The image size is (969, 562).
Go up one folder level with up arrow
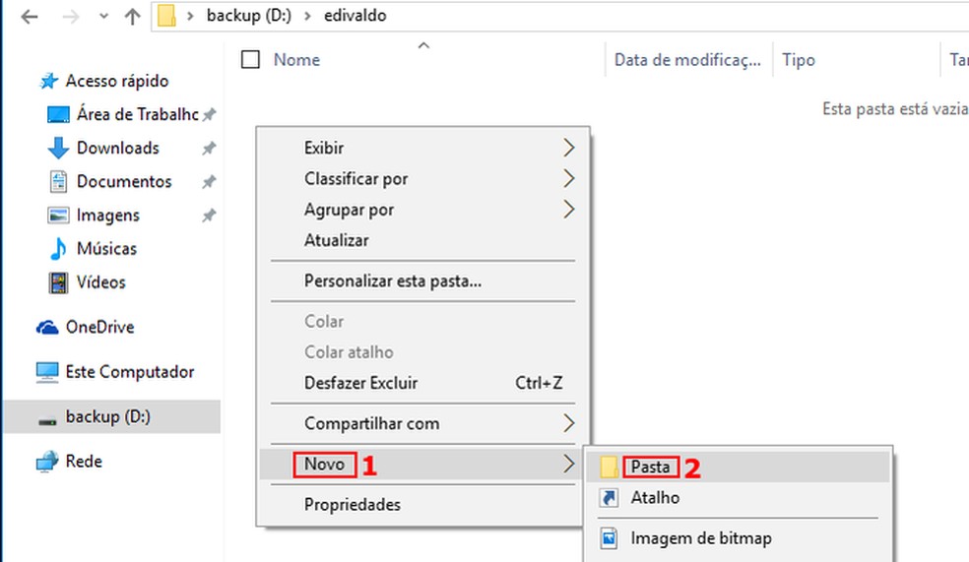click(133, 17)
